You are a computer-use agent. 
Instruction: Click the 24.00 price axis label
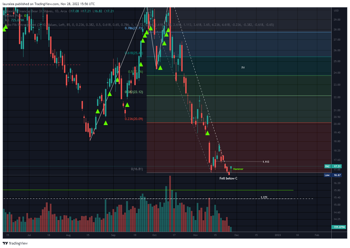(337, 73)
